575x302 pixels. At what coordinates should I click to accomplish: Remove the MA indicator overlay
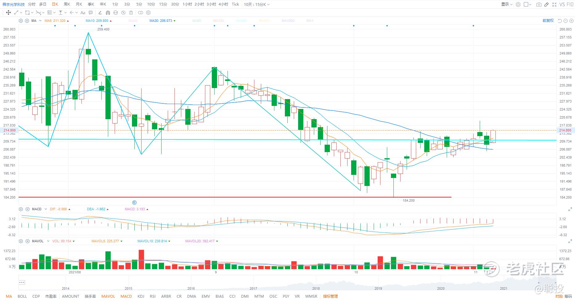(27, 21)
